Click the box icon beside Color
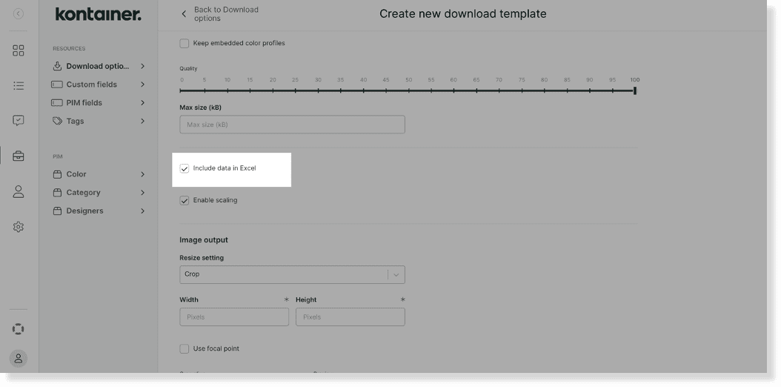The image size is (781, 387). [57, 174]
